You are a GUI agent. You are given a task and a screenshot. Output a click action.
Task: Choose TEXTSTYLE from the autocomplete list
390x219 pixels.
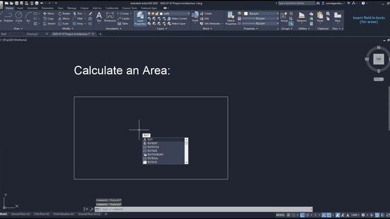(164, 147)
